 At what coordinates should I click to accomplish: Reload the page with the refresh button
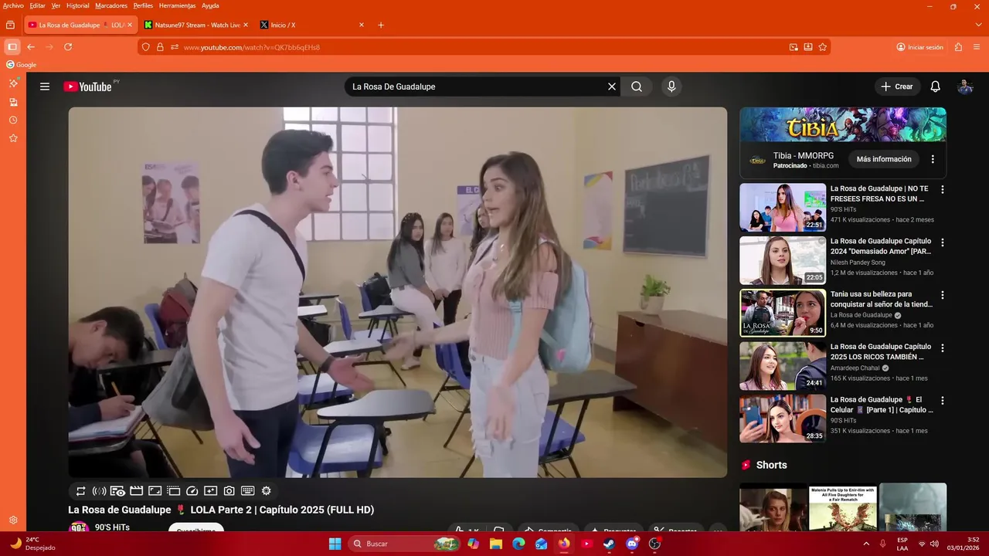point(68,47)
